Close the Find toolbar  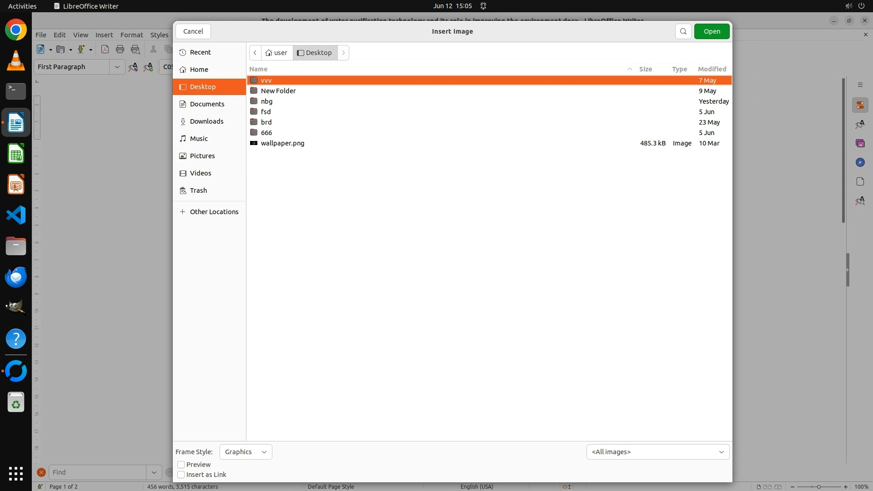(41, 472)
